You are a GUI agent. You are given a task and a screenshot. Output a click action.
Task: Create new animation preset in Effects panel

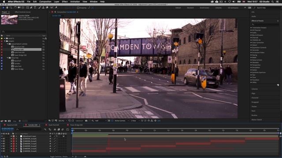tap(278, 85)
